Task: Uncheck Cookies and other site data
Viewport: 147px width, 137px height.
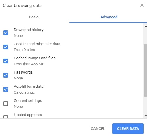Action: click(6, 47)
